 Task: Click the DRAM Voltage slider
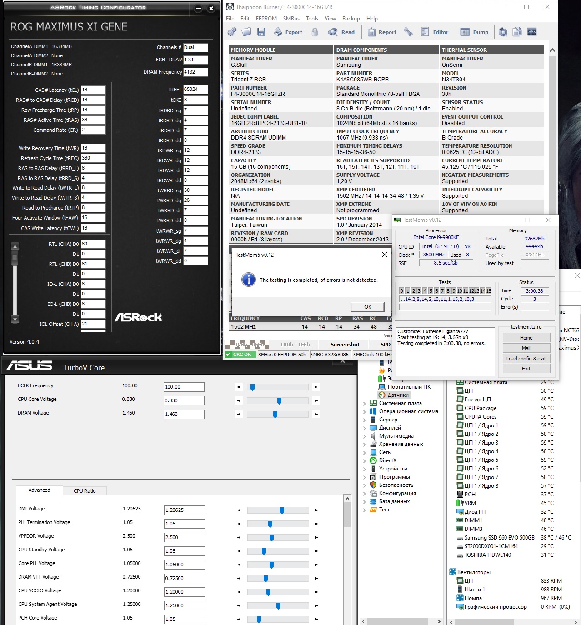pyautogui.click(x=278, y=414)
